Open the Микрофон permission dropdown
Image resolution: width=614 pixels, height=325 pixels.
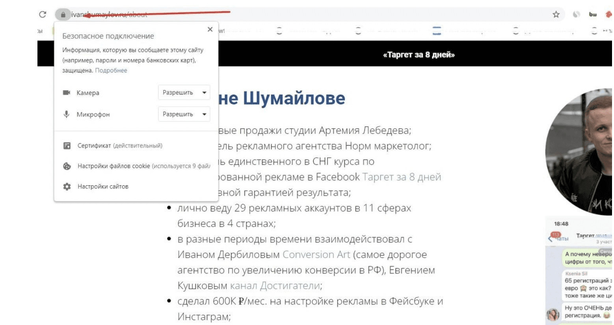point(184,114)
